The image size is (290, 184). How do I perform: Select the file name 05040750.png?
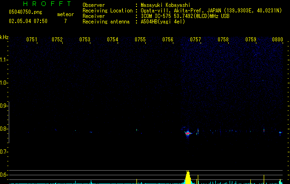tap(25, 12)
